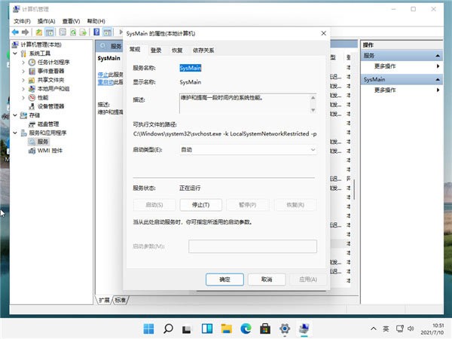Open the 启动类型 startup type dropdown

pos(248,150)
